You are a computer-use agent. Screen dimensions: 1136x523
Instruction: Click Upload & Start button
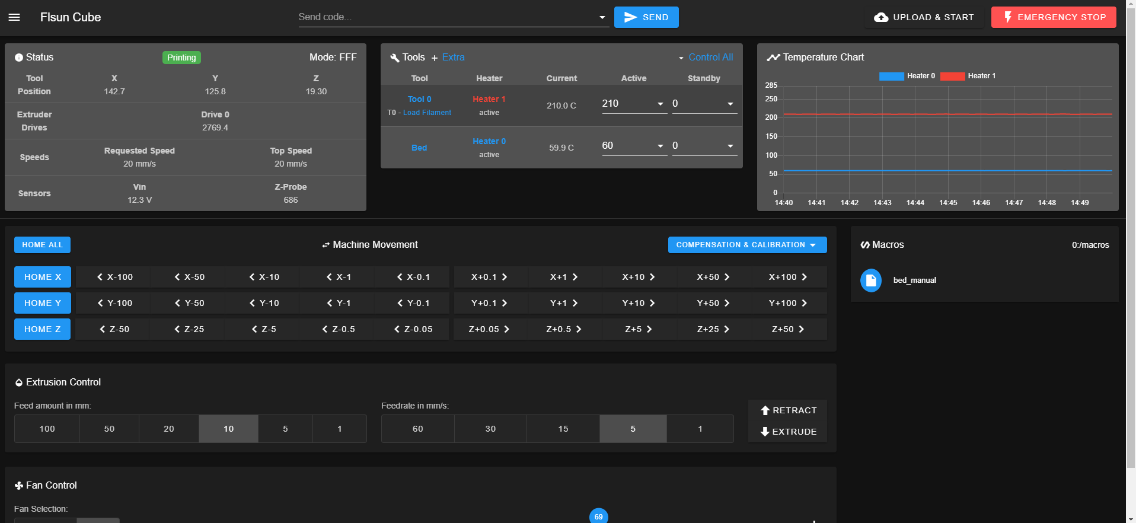click(924, 17)
